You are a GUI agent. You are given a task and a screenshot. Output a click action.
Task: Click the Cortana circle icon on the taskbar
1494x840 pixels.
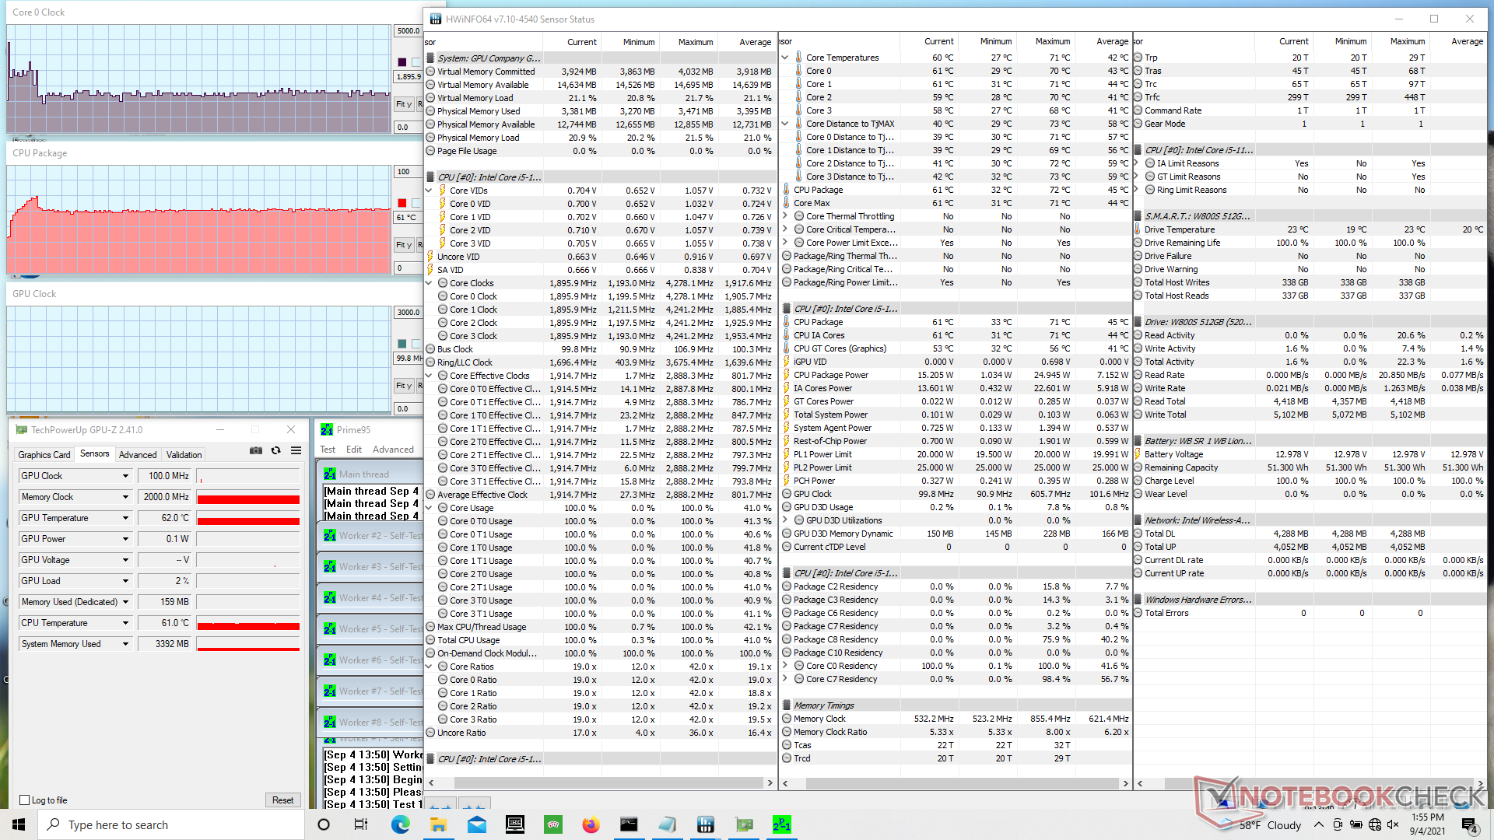coord(324,824)
